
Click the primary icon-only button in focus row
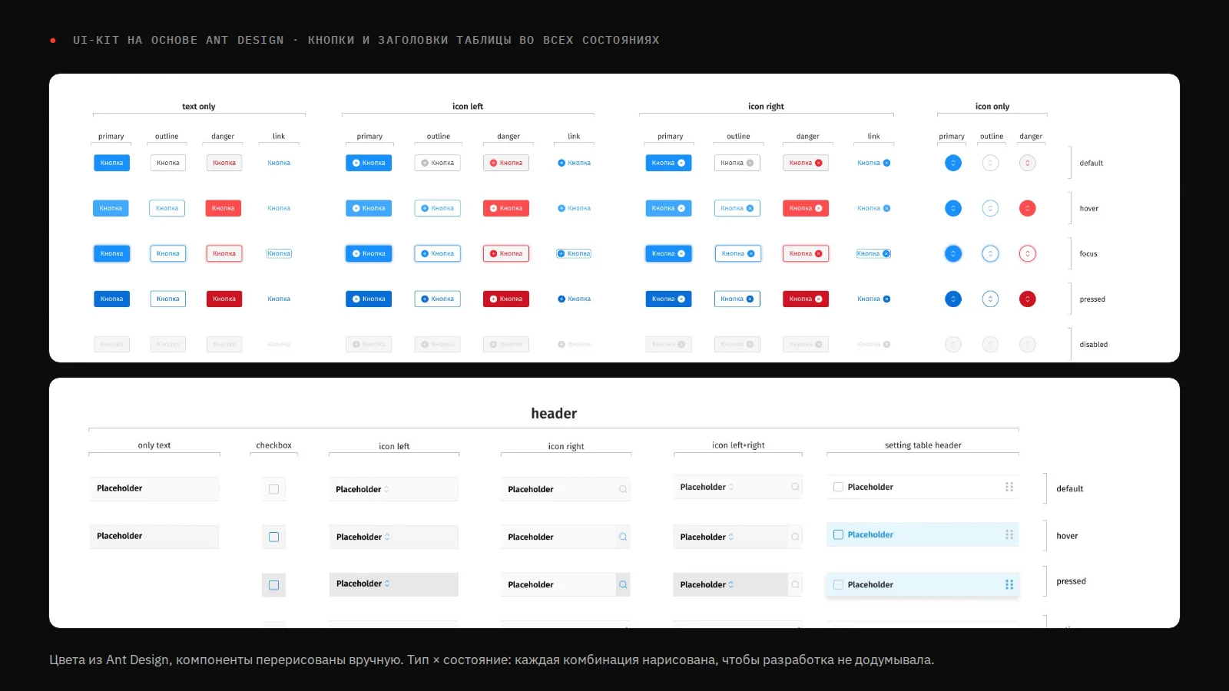pos(953,253)
